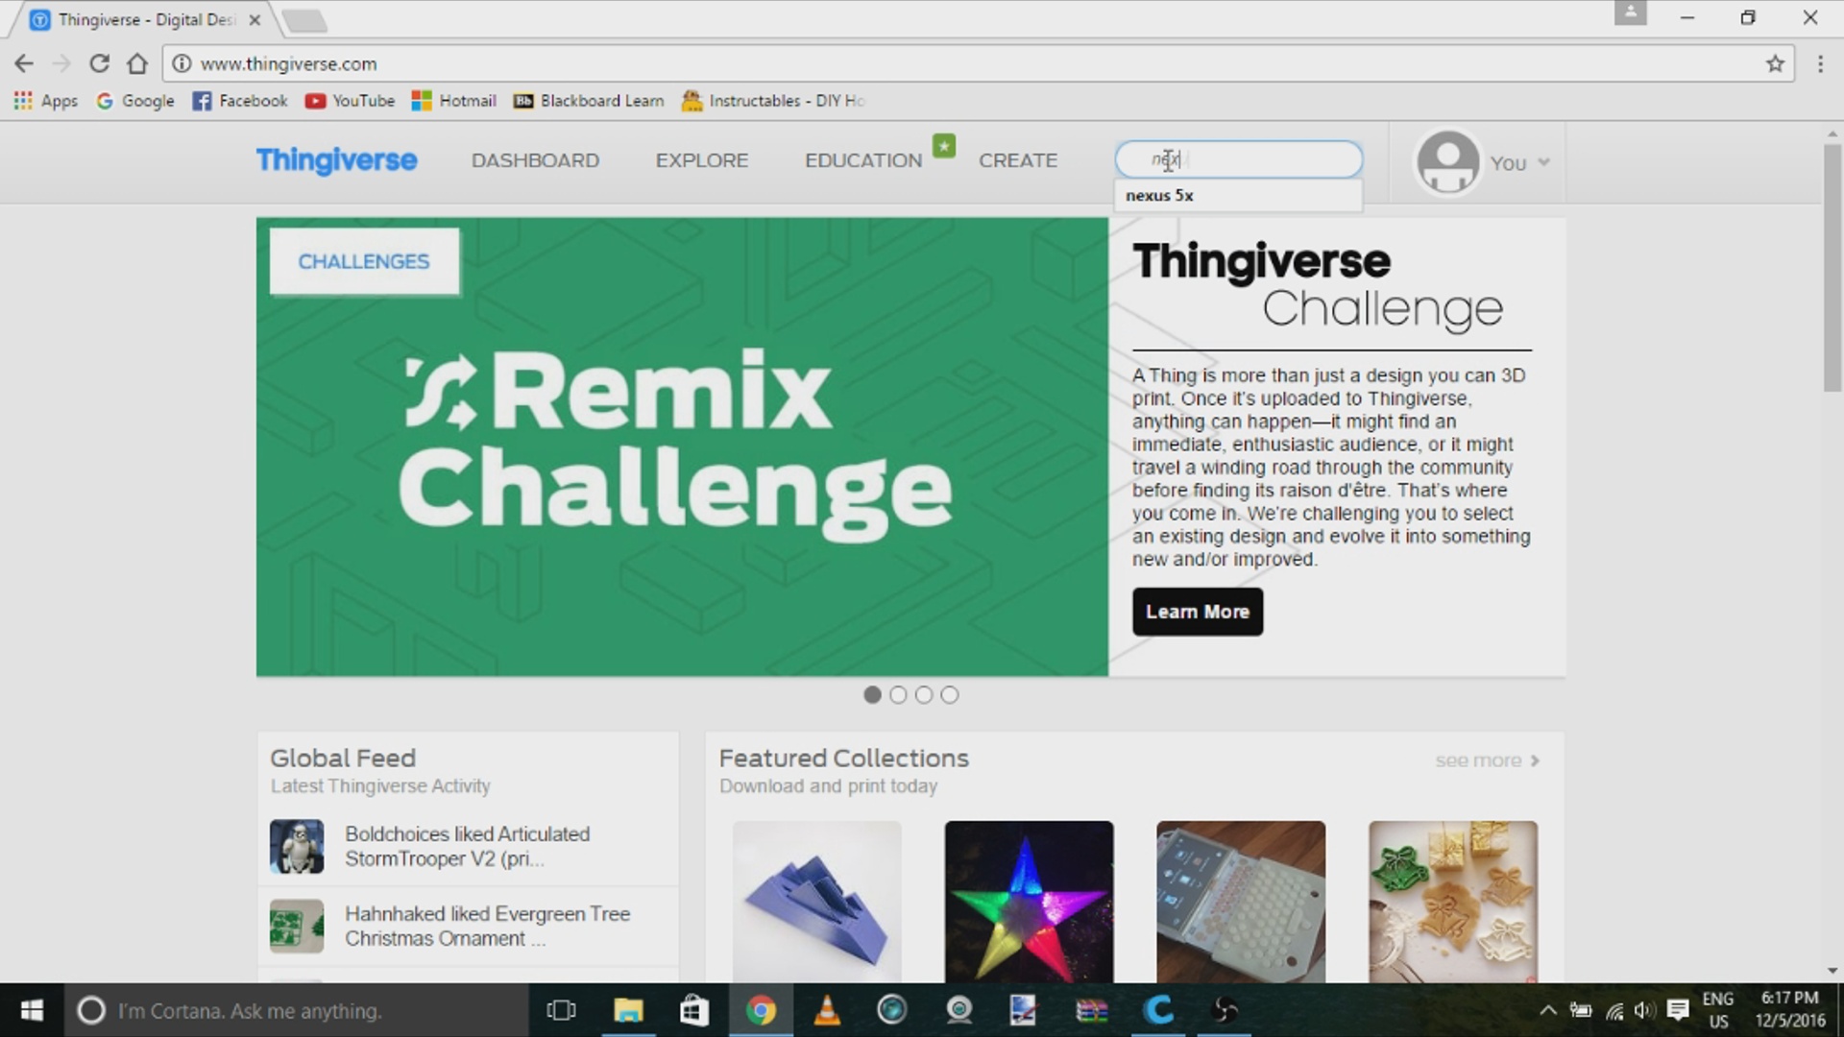Open Chrome three-dot menu
The height and width of the screenshot is (1037, 1844).
point(1820,64)
